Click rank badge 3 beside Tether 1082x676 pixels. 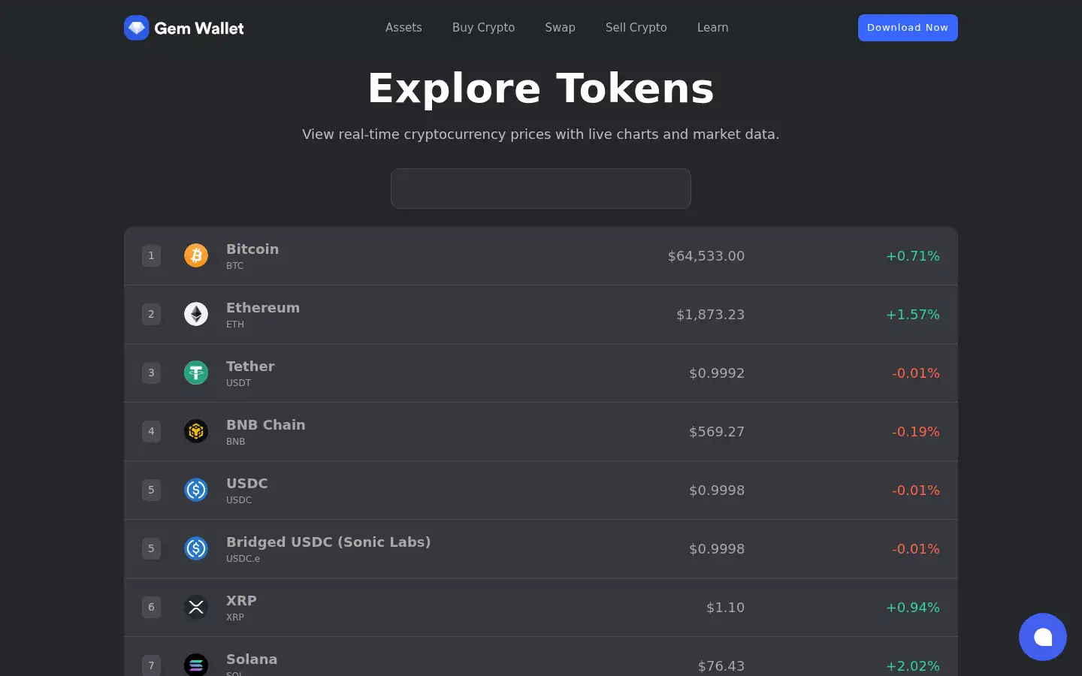click(151, 373)
